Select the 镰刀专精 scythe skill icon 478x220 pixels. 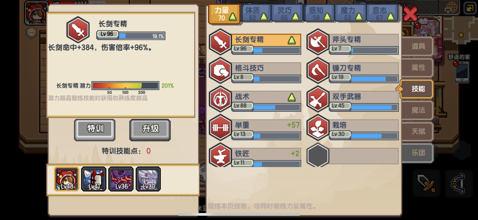317,71
